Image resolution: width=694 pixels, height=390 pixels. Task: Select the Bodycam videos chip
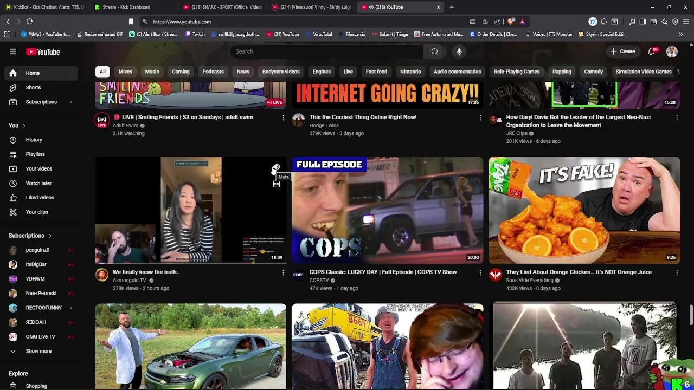tap(281, 71)
